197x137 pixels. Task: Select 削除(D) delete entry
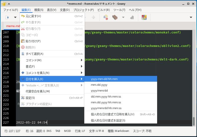pyautogui.click(x=52, y=47)
